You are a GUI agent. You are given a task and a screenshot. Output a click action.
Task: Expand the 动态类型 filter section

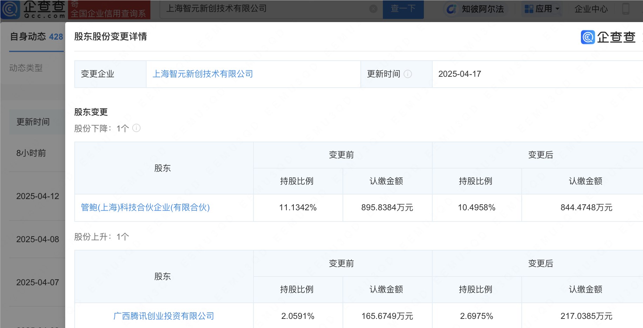(26, 68)
